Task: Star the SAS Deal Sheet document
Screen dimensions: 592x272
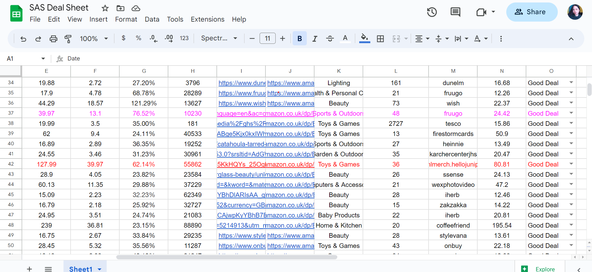Action: [105, 8]
